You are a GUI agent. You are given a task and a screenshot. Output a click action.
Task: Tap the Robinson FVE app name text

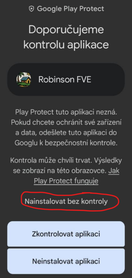[x=65, y=80]
